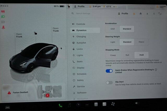
Task: Tap the 80 % battery indicator
Action: (x=59, y=6)
